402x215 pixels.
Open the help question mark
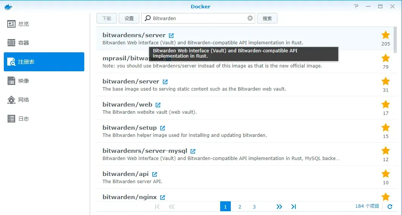click(356, 6)
